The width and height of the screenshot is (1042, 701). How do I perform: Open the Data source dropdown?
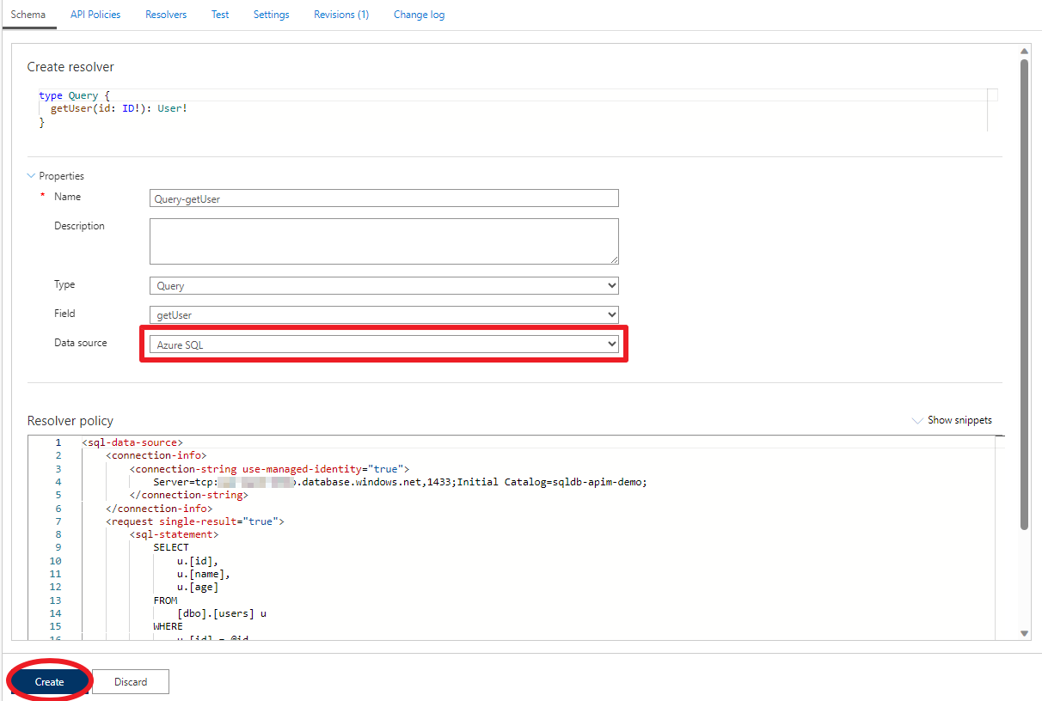(384, 344)
